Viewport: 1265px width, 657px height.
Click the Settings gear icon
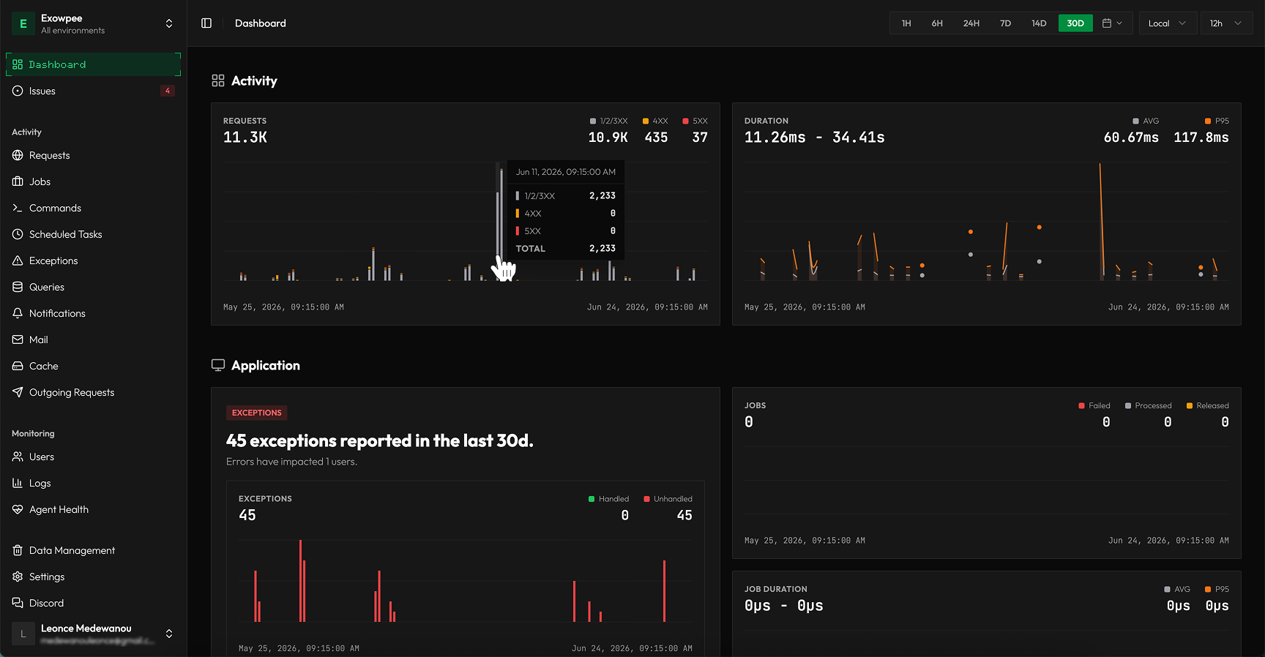[18, 577]
